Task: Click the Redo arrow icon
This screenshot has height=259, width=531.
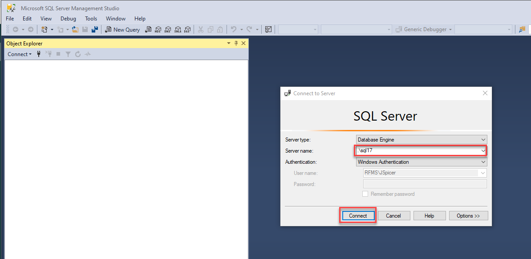Action: click(x=249, y=29)
